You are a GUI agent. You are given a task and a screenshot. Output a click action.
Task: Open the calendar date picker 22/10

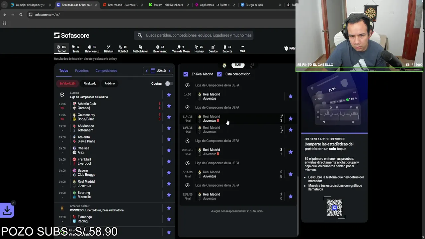point(158,71)
